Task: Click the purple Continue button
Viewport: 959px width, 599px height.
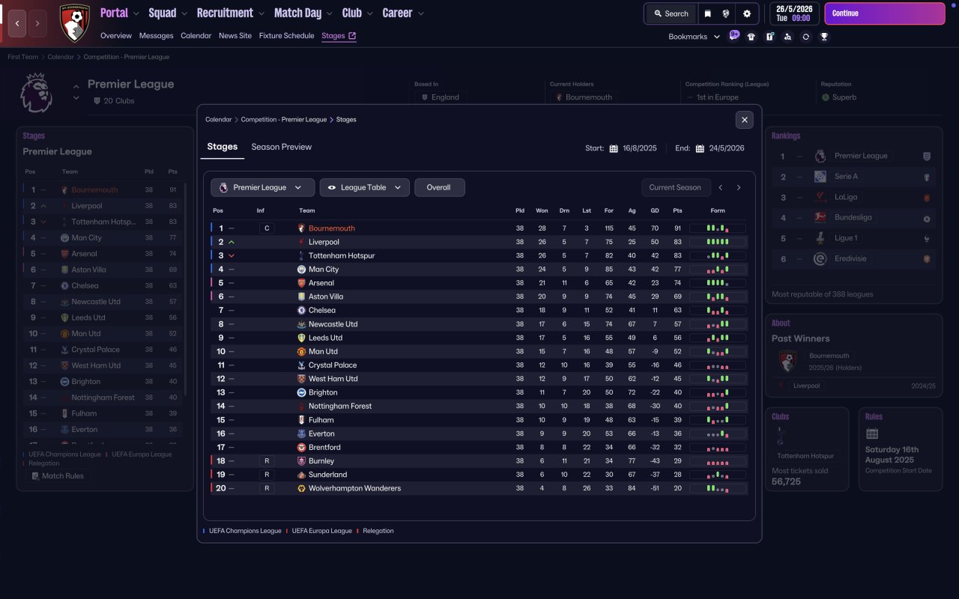Action: 885,13
